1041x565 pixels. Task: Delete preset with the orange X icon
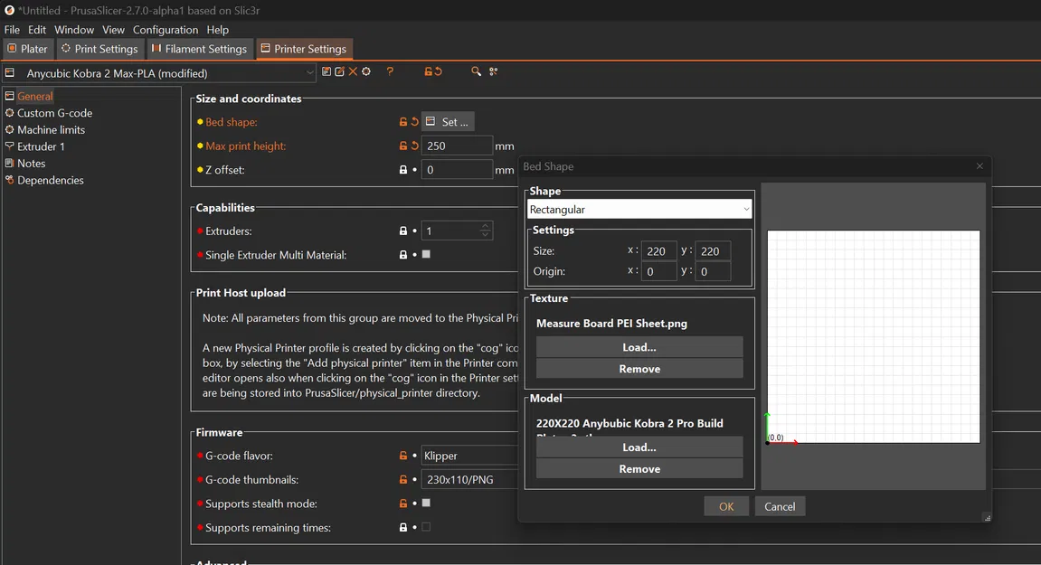tap(353, 71)
